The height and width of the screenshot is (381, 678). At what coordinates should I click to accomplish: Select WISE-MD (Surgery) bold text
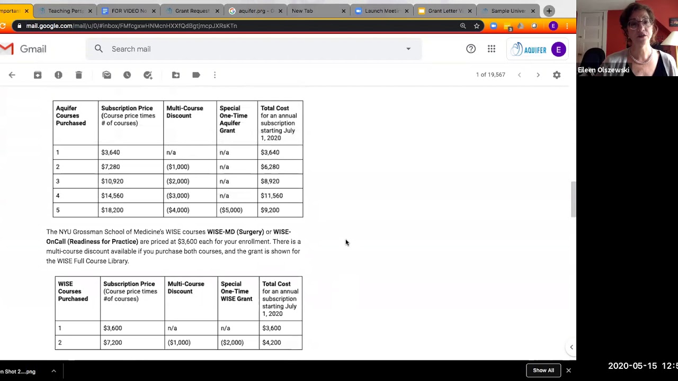point(235,232)
